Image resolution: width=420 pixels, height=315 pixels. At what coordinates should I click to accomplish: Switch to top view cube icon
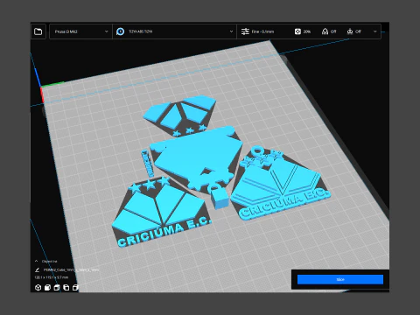click(x=57, y=288)
